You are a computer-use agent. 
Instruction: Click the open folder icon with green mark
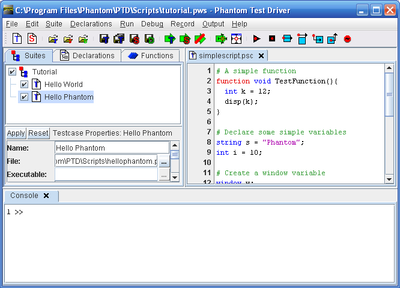coord(83,39)
